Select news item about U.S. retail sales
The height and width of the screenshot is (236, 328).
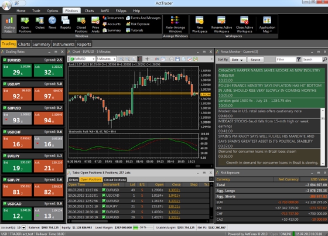[x=269, y=114]
